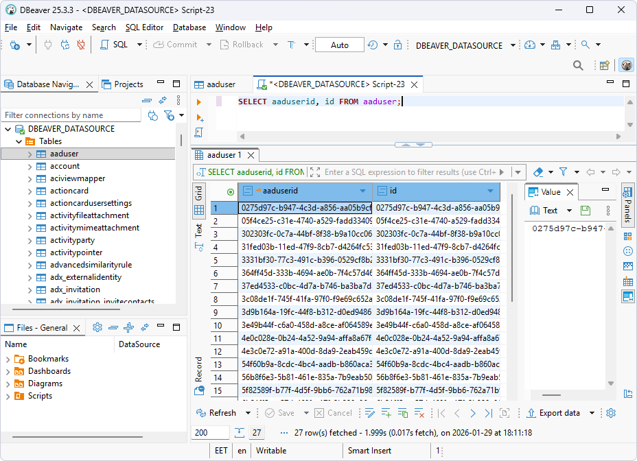Click the erase filter icon in results toolbar
This screenshot has width=637, height=461.
point(540,172)
